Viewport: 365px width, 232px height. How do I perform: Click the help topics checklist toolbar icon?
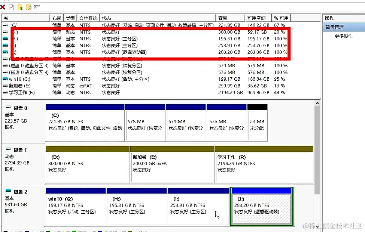tap(37, 7)
